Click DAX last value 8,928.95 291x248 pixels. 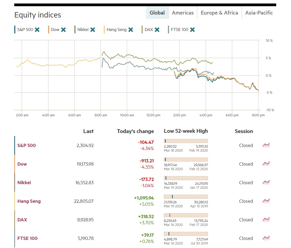tap(85, 220)
